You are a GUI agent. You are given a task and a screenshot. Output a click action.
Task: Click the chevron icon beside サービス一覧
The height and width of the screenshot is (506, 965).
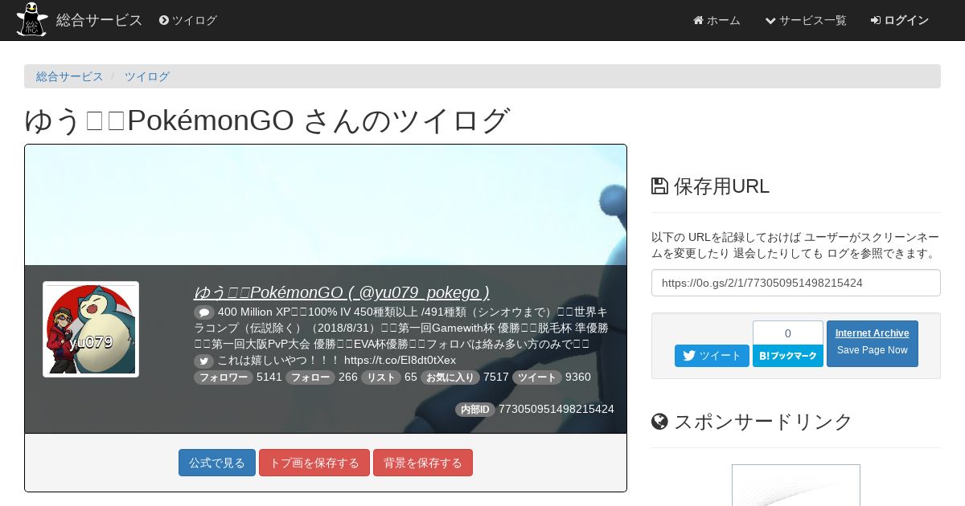coord(770,20)
